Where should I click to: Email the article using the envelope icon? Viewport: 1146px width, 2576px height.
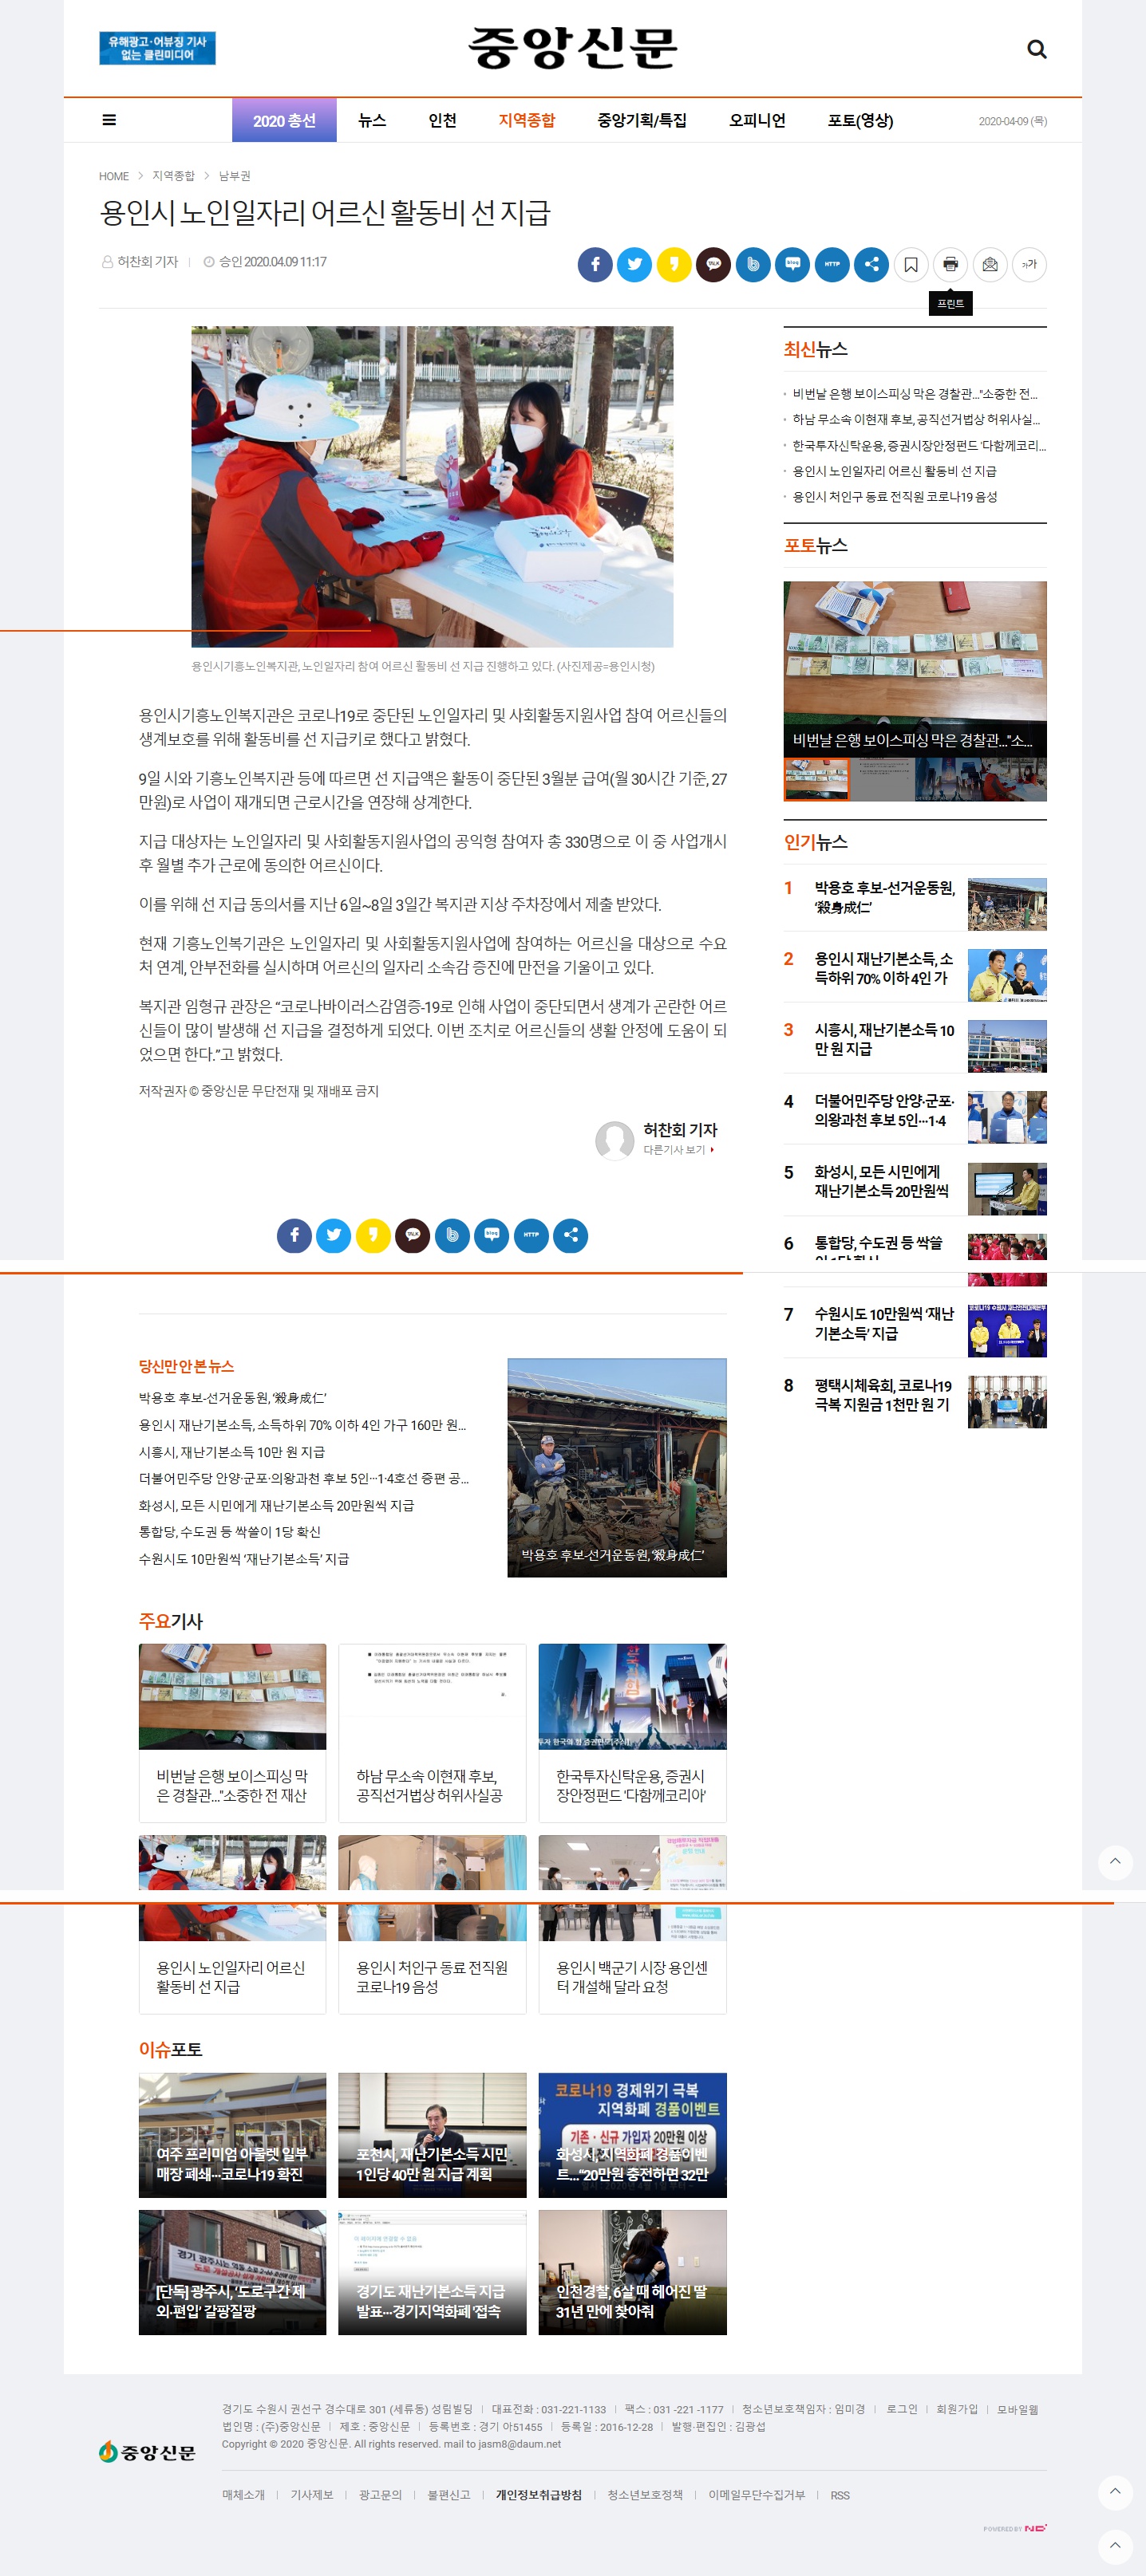pos(989,265)
